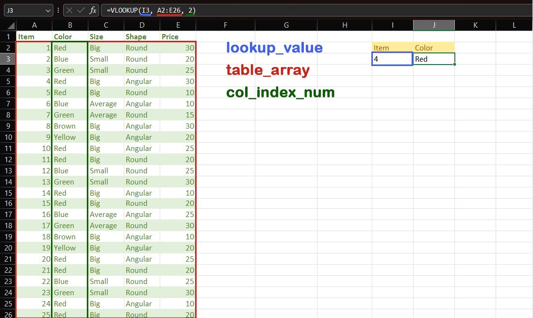Click the green col_index_num label

click(280, 92)
